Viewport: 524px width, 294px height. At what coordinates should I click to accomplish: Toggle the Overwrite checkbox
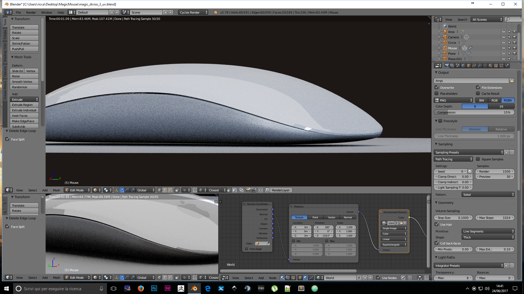tap(437, 87)
